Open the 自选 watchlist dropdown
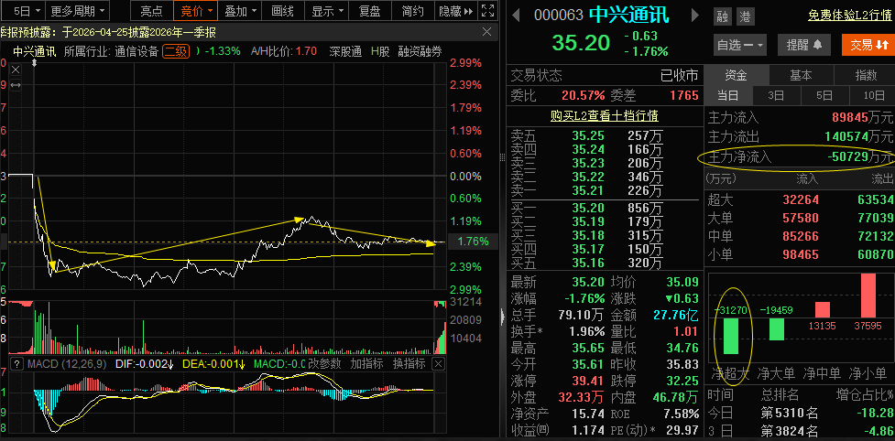 [740, 45]
